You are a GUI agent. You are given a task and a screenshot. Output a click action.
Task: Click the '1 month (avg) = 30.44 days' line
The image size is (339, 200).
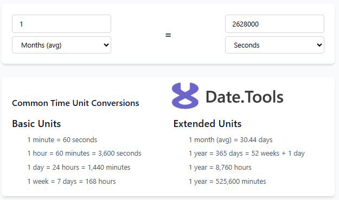point(231,139)
